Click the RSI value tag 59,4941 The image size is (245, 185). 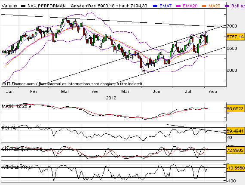click(235, 131)
